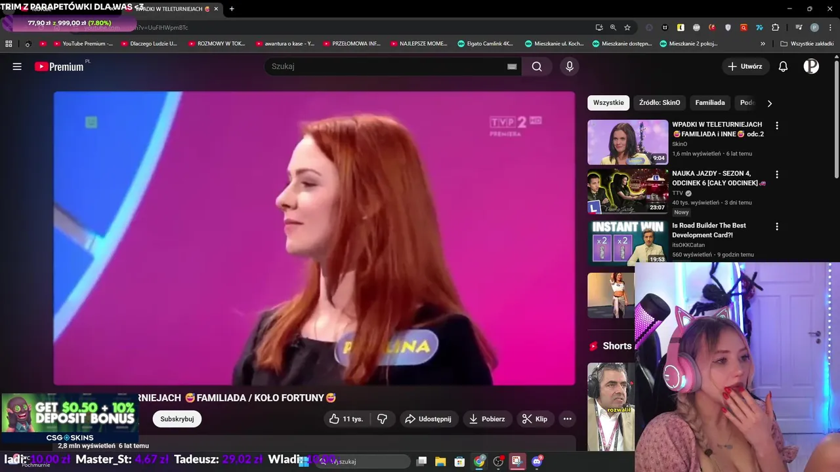Open the YouTube Premium bookmark
The height and width of the screenshot is (472, 840).
point(83,44)
